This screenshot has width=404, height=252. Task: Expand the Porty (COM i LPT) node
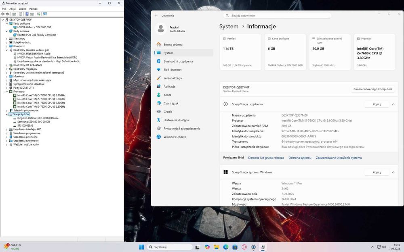(x=7, y=87)
